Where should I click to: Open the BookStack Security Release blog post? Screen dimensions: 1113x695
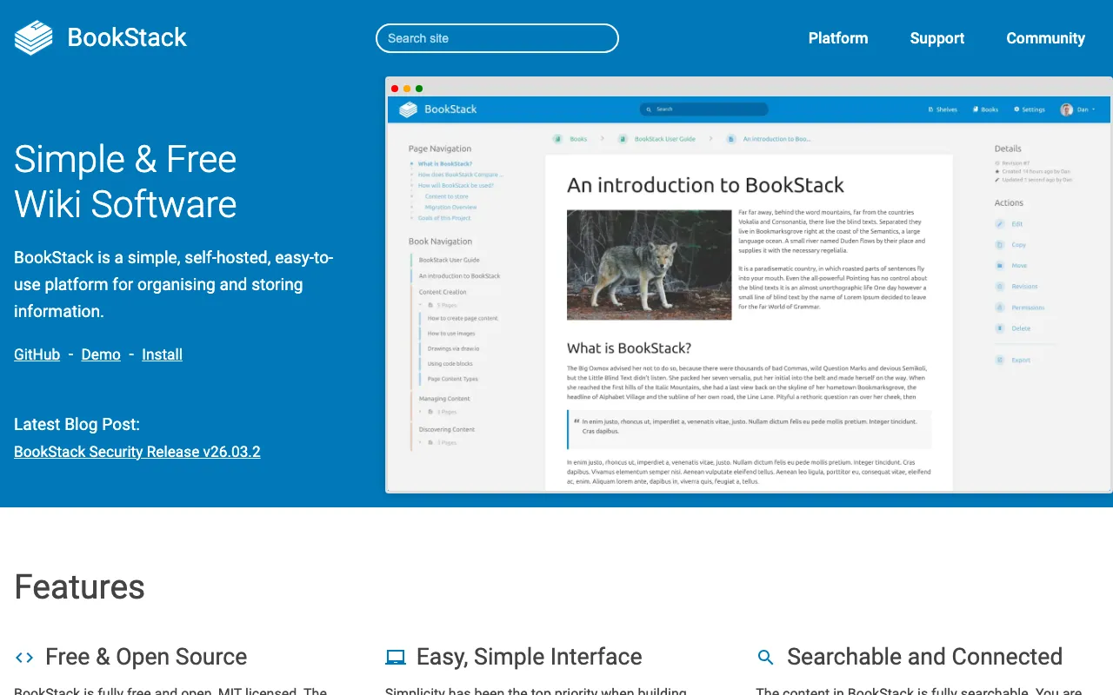pyautogui.click(x=137, y=452)
